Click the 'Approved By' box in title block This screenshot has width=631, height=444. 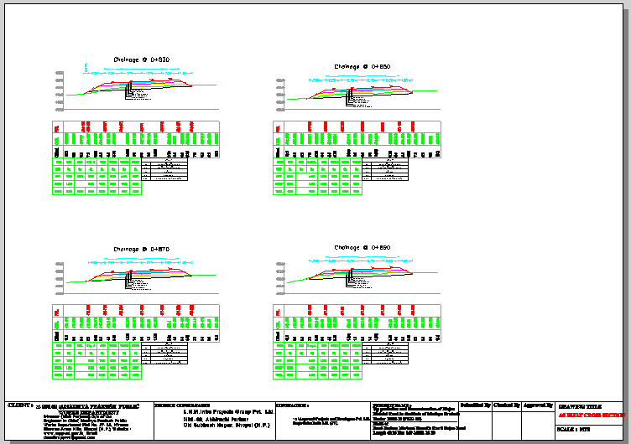tap(537, 405)
